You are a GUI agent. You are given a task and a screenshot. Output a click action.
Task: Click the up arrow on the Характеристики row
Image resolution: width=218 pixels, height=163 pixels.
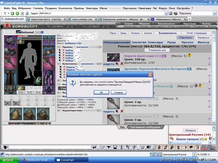[98, 110]
